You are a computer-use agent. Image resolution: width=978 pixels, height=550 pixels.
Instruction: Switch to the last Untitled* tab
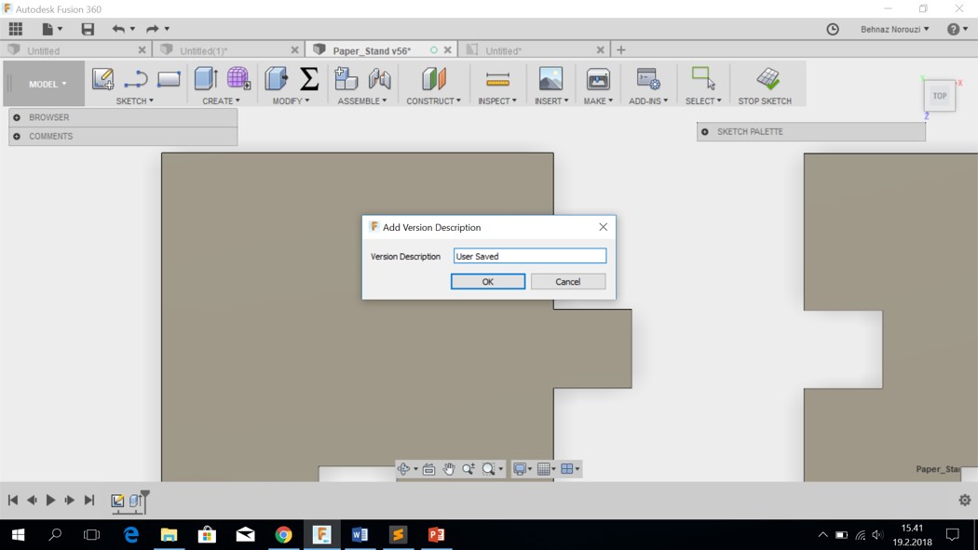pos(503,50)
